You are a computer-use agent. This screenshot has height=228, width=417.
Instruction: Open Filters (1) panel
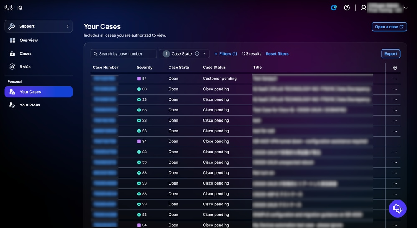(x=225, y=54)
